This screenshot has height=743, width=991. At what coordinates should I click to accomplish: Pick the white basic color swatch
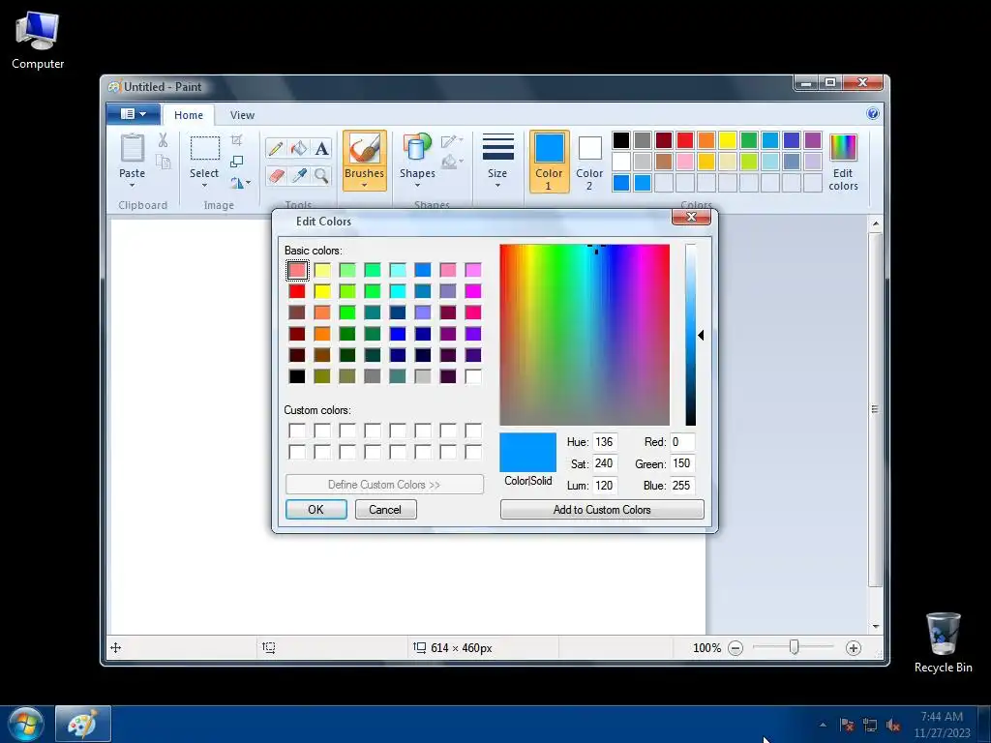coord(473,376)
